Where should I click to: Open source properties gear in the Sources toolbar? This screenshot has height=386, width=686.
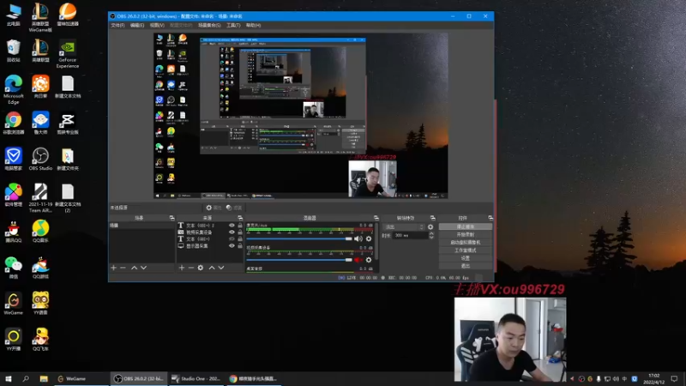click(x=201, y=268)
